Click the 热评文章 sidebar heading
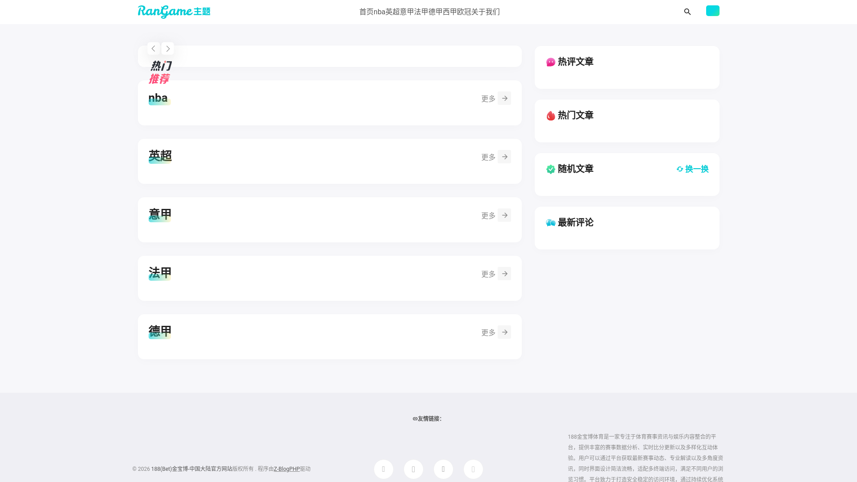 point(575,62)
